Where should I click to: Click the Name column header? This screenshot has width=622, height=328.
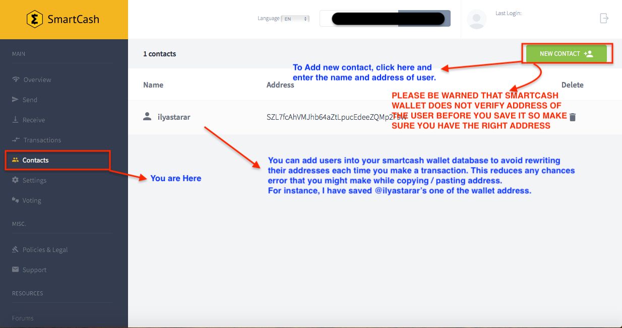tap(153, 85)
